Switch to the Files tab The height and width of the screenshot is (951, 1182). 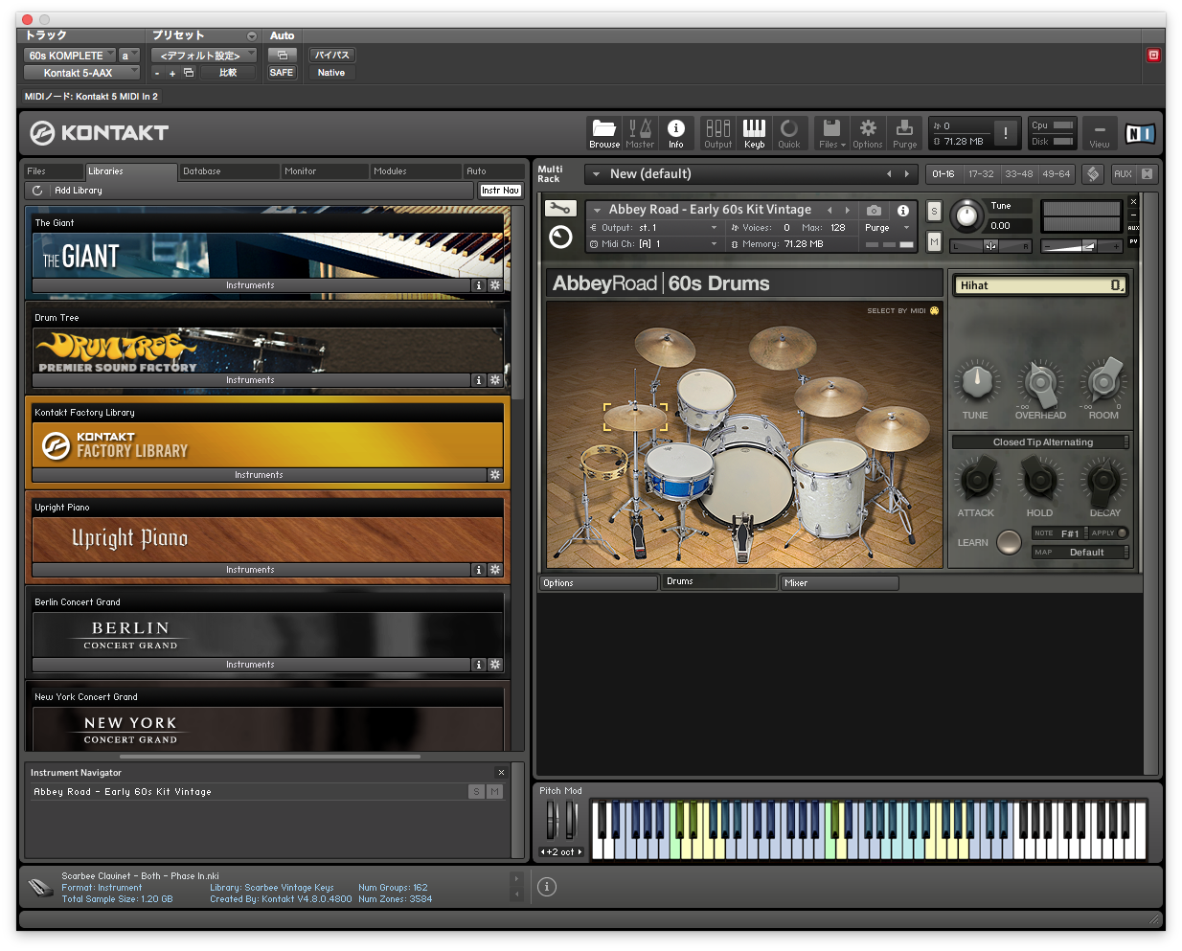[54, 171]
